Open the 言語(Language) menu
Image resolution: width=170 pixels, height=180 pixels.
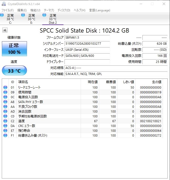tap(100, 10)
